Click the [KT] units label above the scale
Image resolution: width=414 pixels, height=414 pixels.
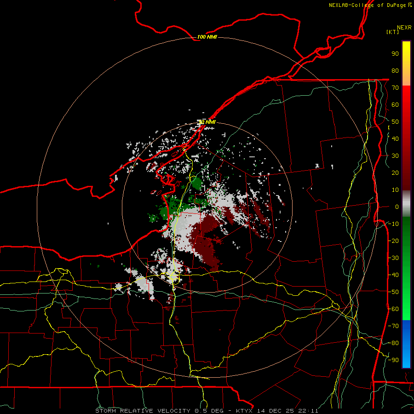coord(393,32)
